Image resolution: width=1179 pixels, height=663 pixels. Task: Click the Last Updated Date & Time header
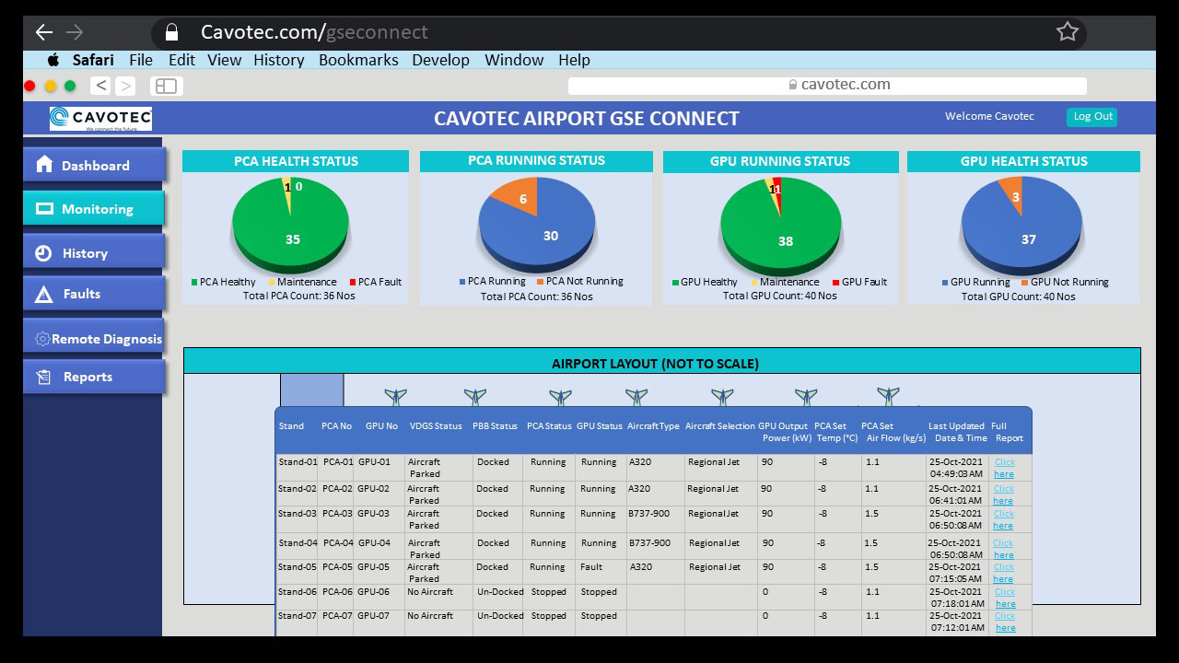coord(956,432)
